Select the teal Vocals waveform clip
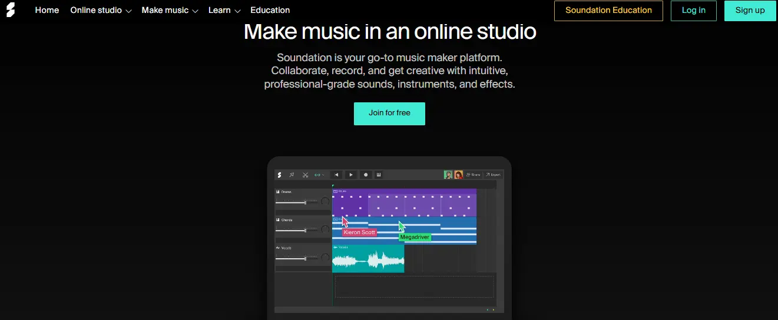The image size is (778, 320). (x=368, y=258)
